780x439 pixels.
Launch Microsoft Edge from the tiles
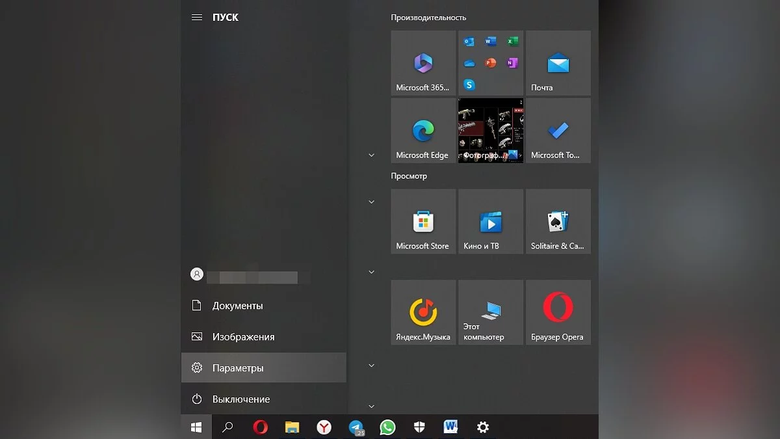pyautogui.click(x=423, y=131)
